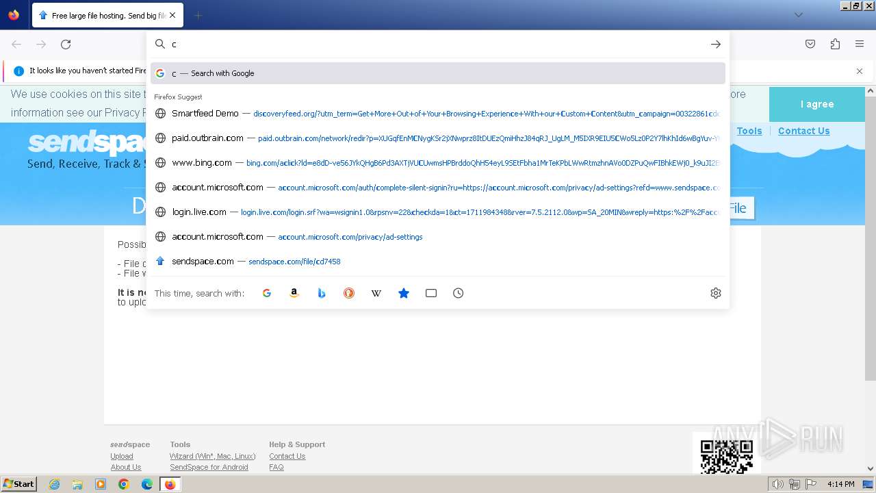Image resolution: width=876 pixels, height=493 pixels.
Task: Choose the paid.outbrain.com suggestion
Action: pyautogui.click(x=438, y=138)
